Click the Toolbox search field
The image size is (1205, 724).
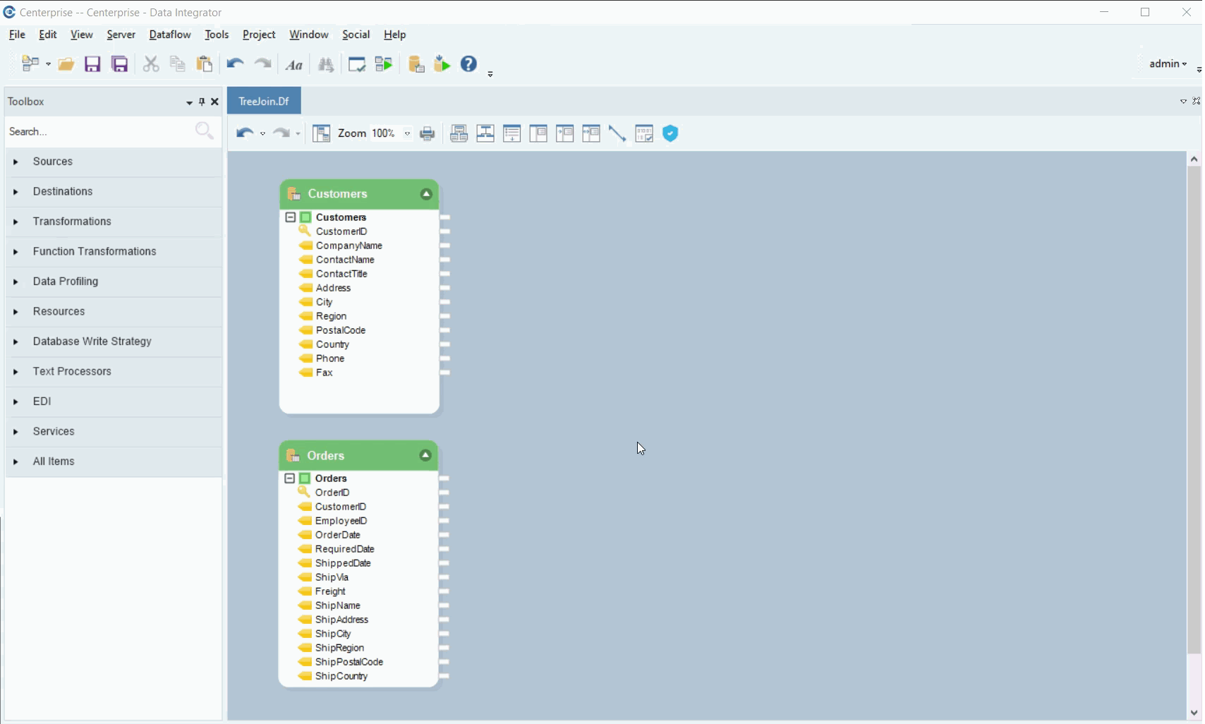point(99,131)
